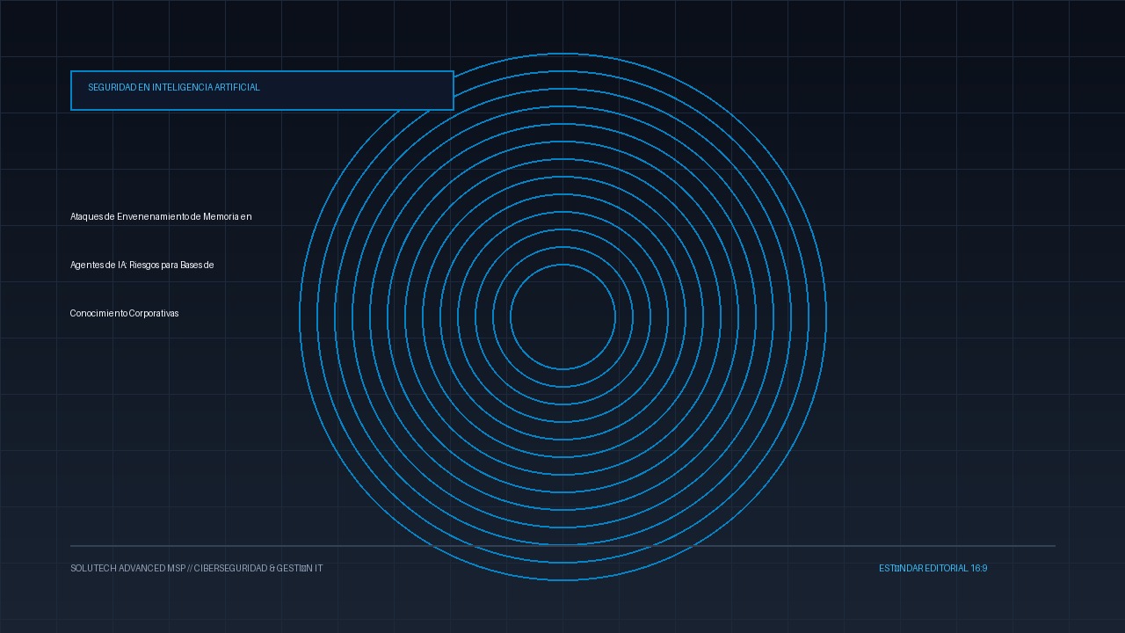Select the word SEGURIDAD in the header tag
The width and height of the screenshot is (1125, 633).
tap(112, 88)
